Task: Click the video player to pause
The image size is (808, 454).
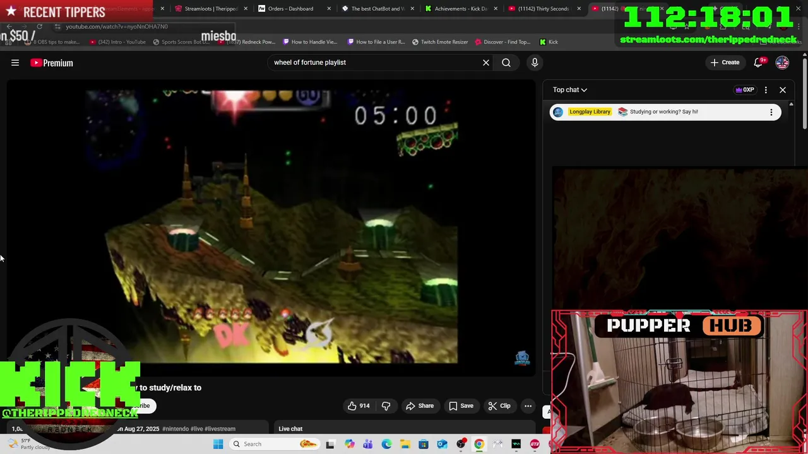Action: point(271,227)
